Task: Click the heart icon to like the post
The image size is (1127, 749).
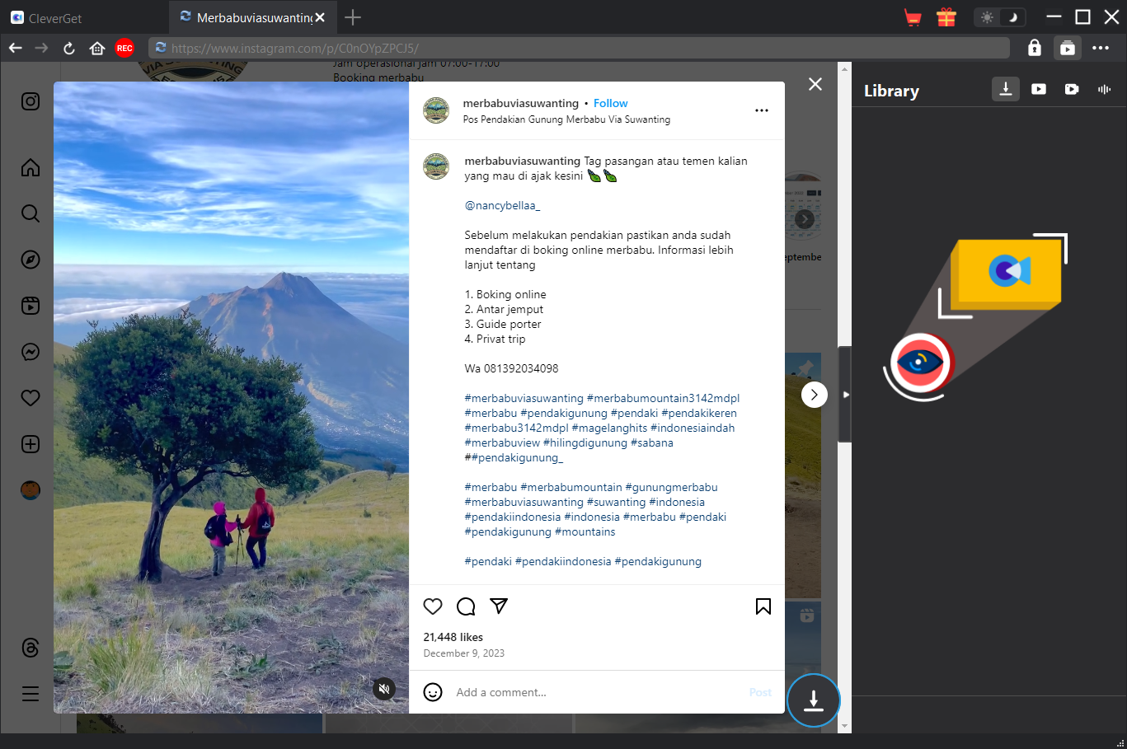Action: (x=433, y=606)
